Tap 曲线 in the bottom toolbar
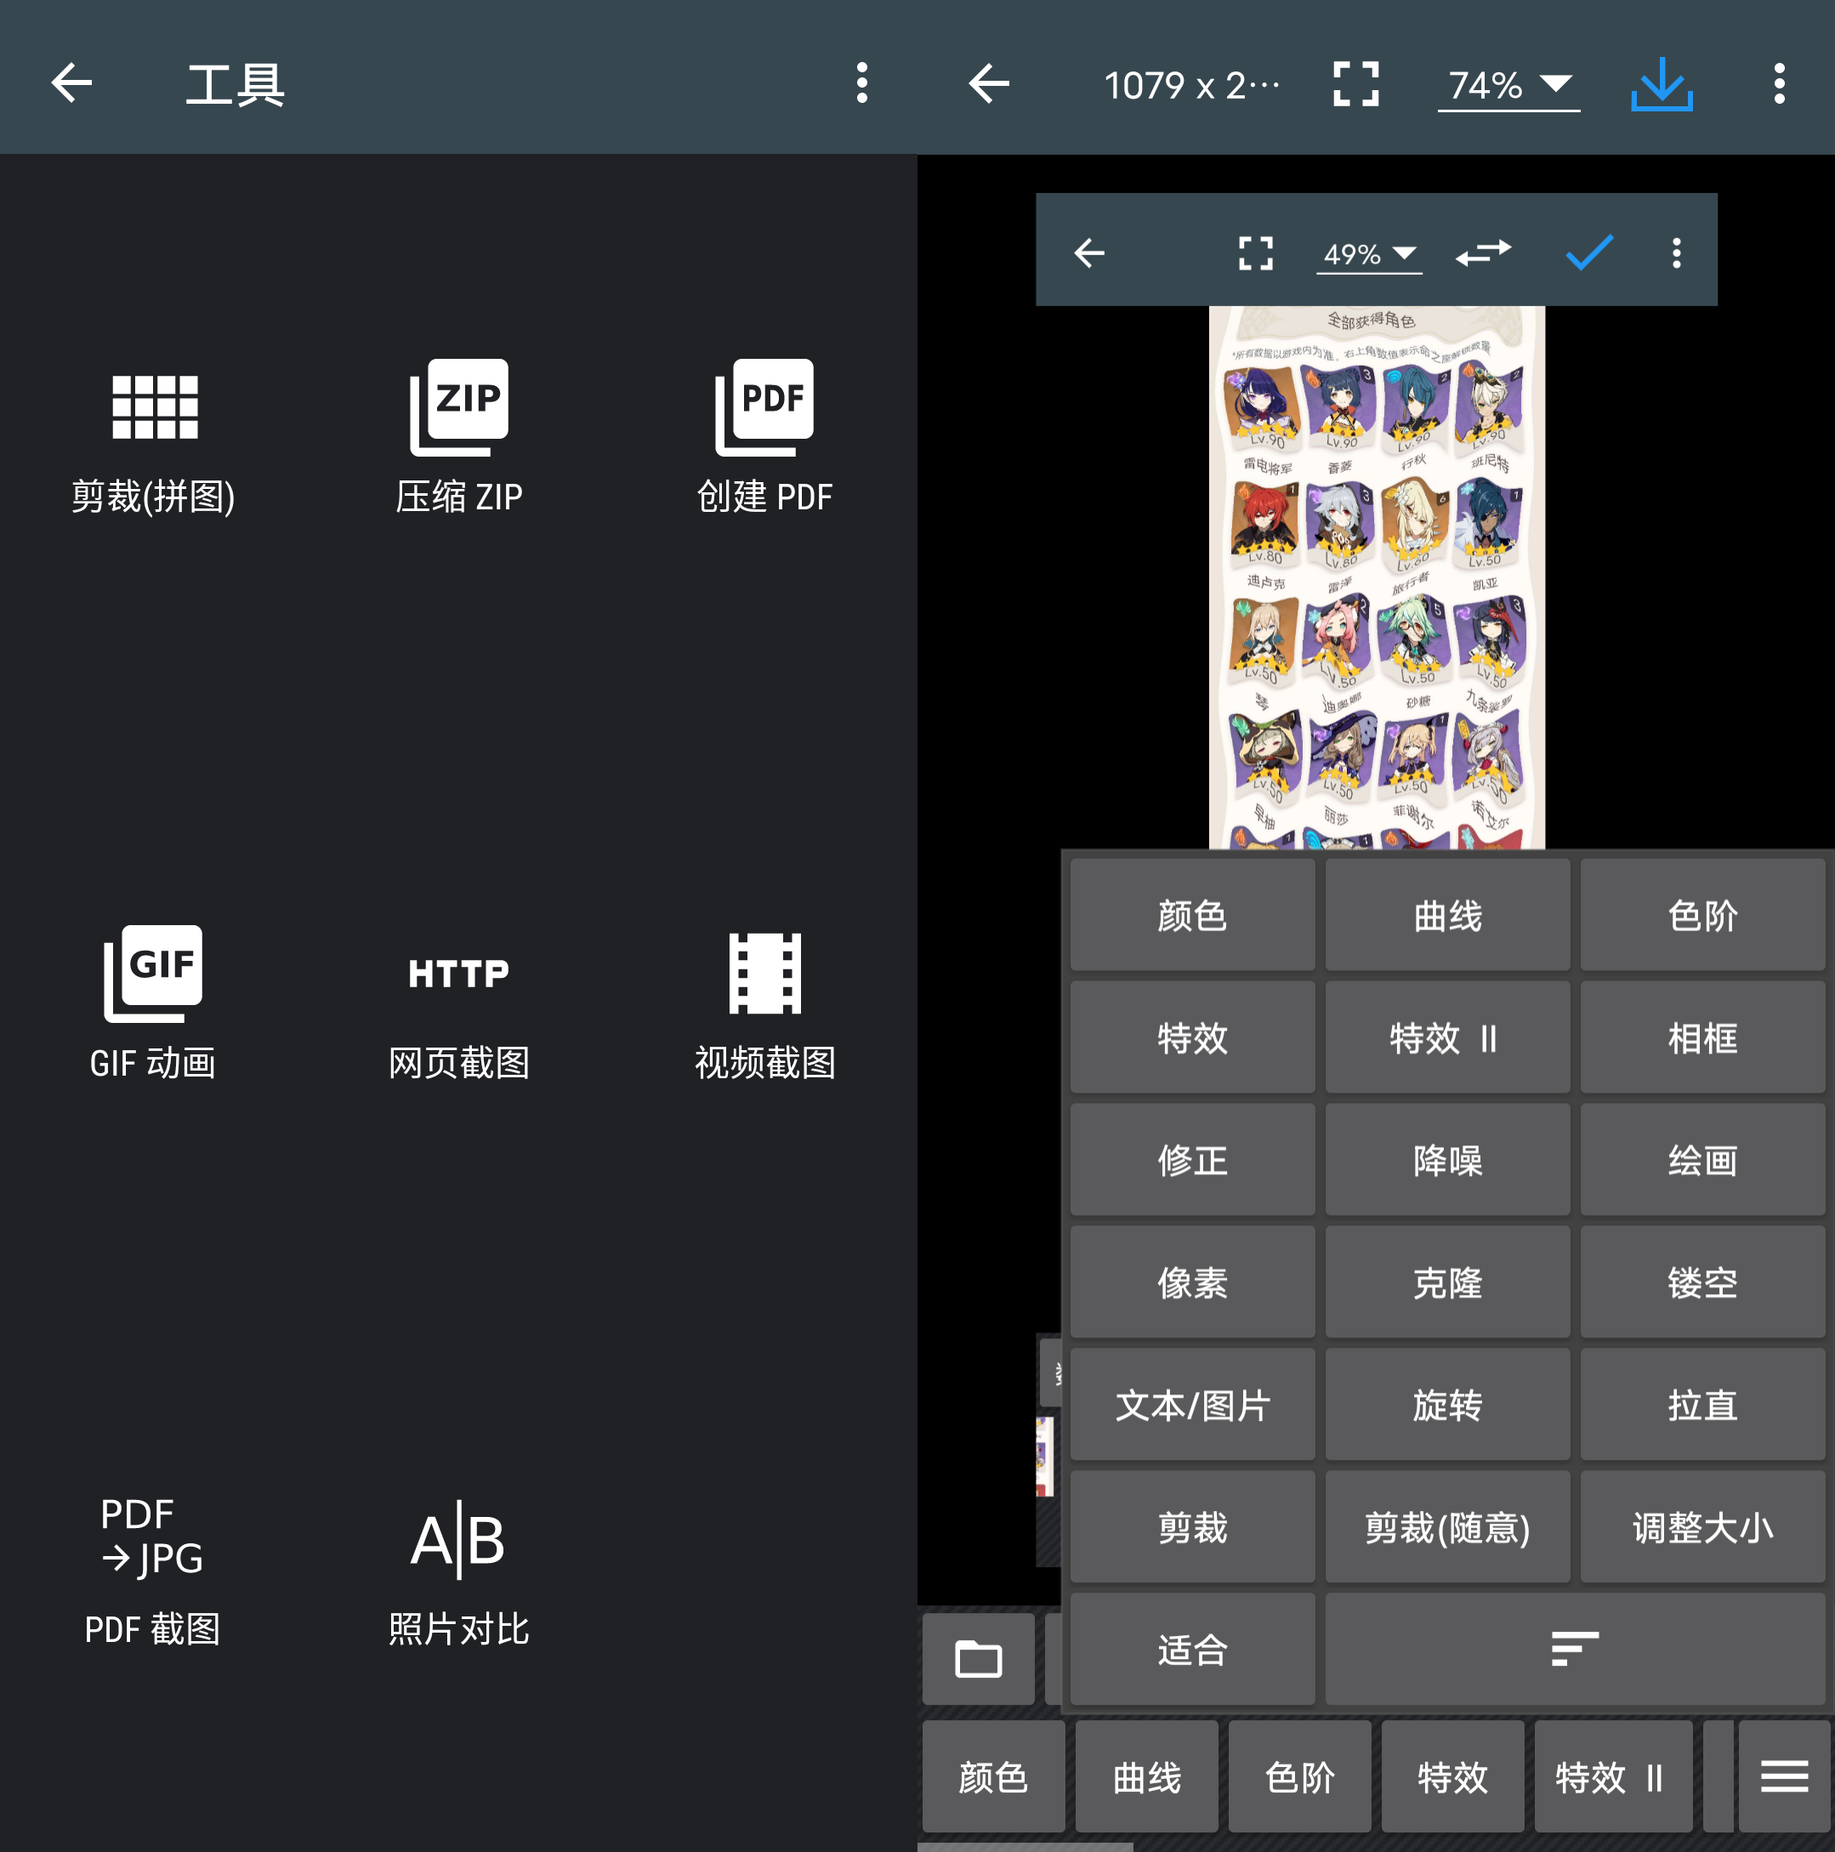1835x1852 pixels. point(1146,1777)
